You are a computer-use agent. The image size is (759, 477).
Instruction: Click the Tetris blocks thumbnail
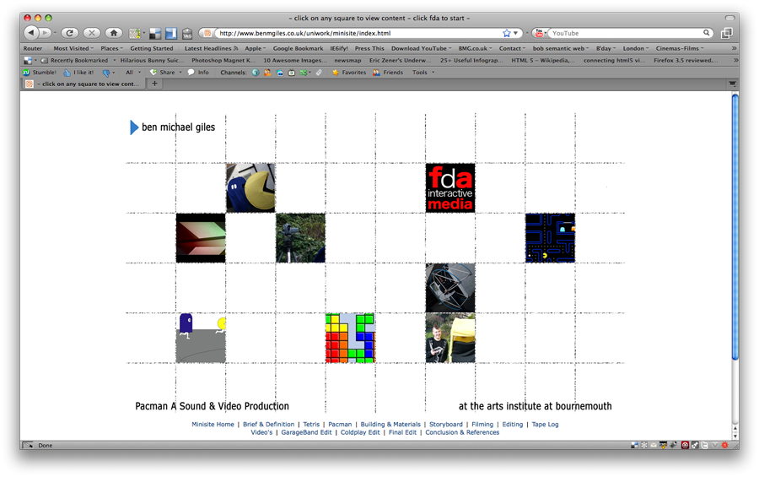[x=351, y=338]
